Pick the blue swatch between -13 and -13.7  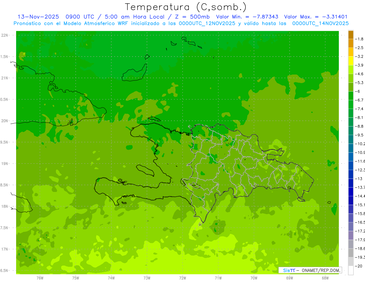(351, 183)
